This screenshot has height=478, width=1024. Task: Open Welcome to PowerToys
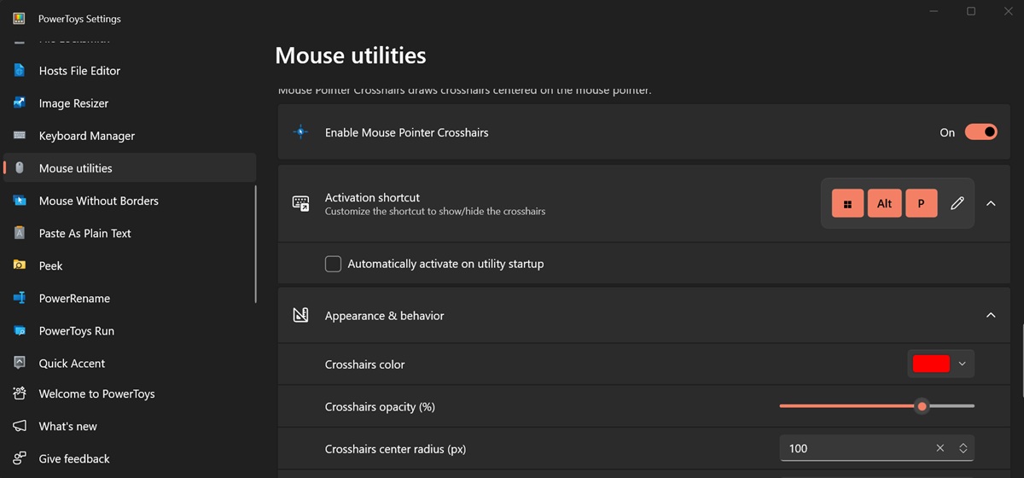(130, 393)
